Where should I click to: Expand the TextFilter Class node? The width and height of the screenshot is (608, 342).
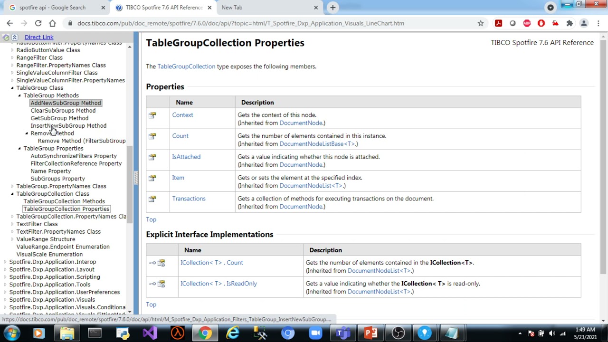pos(12,224)
